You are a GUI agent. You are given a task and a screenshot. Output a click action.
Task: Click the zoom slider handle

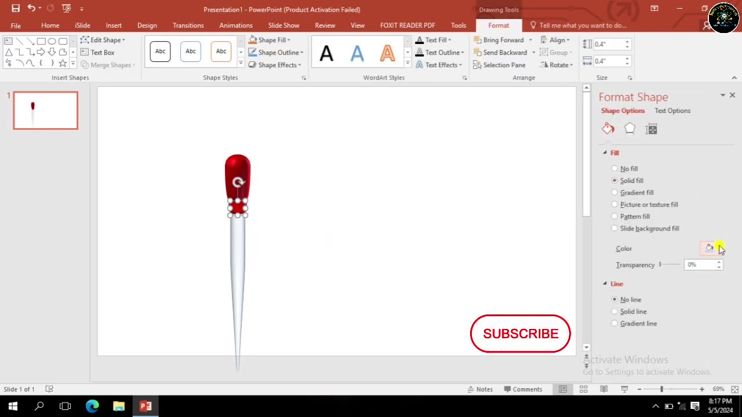661,389
